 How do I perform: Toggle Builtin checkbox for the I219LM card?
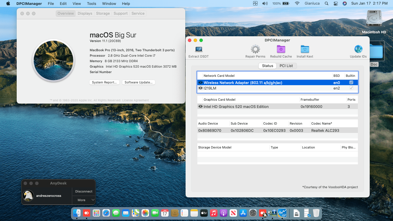(351, 88)
